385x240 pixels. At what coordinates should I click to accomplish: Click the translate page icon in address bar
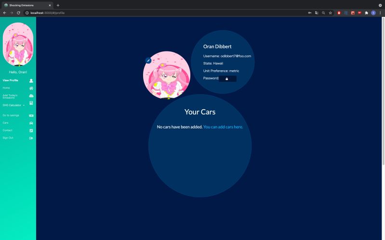(x=317, y=13)
